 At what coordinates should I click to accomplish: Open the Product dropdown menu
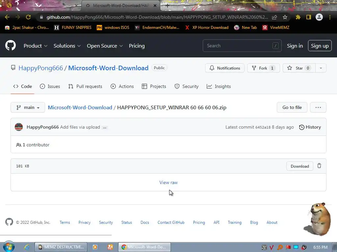click(36, 46)
